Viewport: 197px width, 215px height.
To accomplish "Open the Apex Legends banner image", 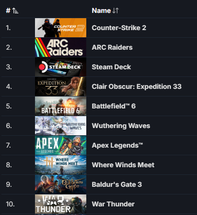I will click(60, 145).
